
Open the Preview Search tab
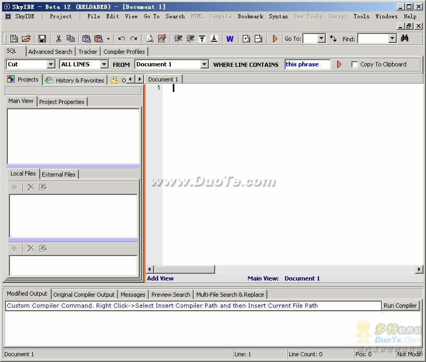tap(171, 295)
